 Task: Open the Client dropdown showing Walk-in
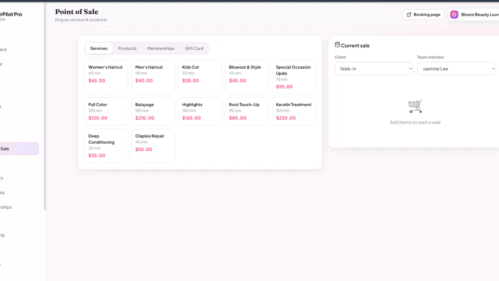(374, 68)
